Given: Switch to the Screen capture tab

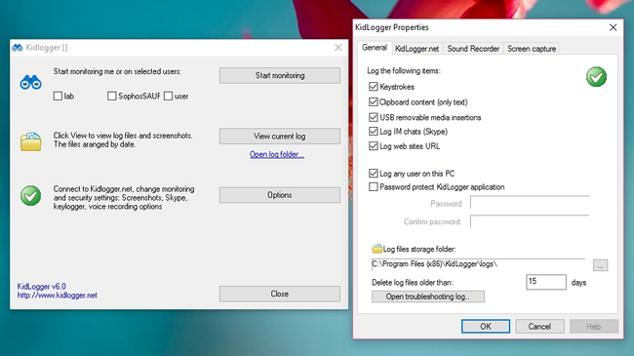Looking at the screenshot, I should click(x=532, y=49).
